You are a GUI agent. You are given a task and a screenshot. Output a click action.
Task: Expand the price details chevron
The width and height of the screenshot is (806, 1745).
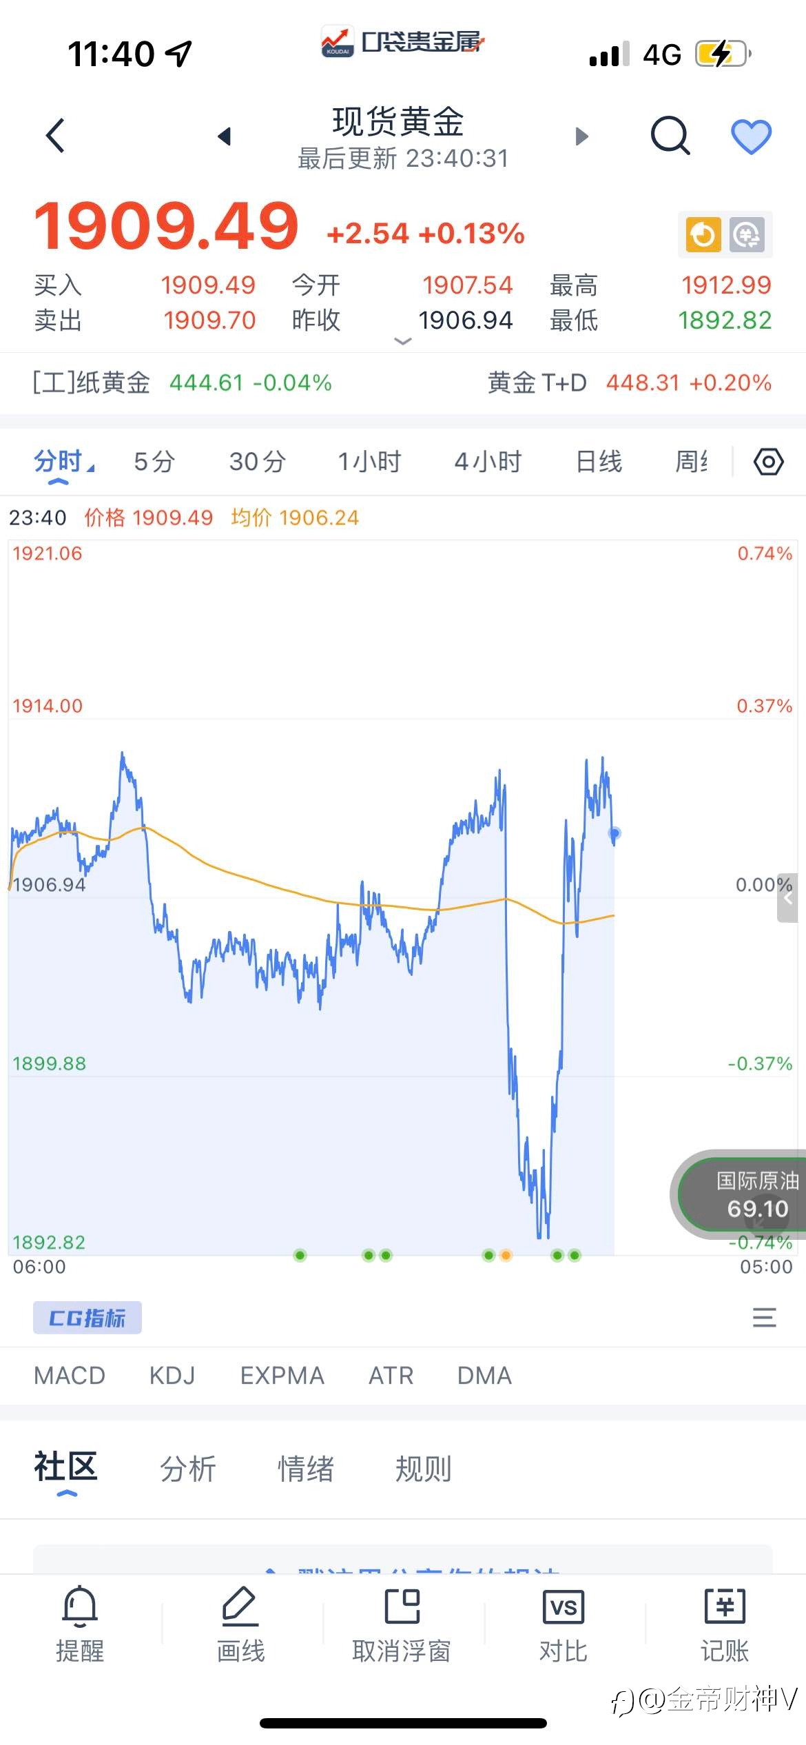coord(402,340)
